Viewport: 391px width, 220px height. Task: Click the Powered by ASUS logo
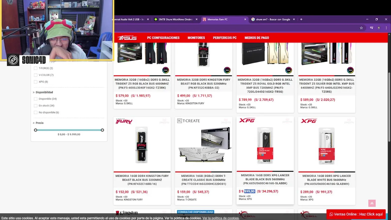click(127, 38)
